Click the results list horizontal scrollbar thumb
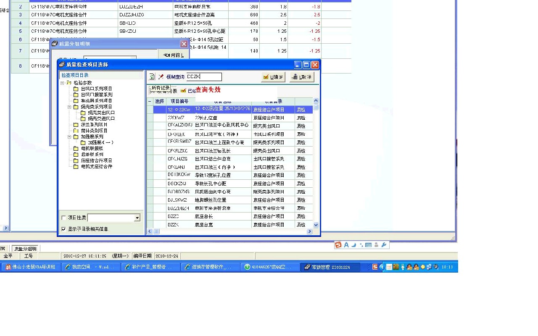Viewport: 538px width, 336px height. click(x=156, y=231)
